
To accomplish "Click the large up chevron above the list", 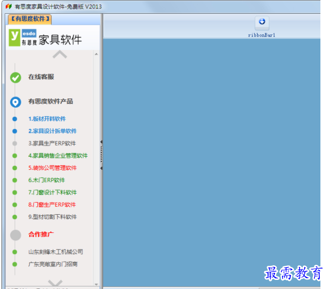I will click(x=60, y=55).
